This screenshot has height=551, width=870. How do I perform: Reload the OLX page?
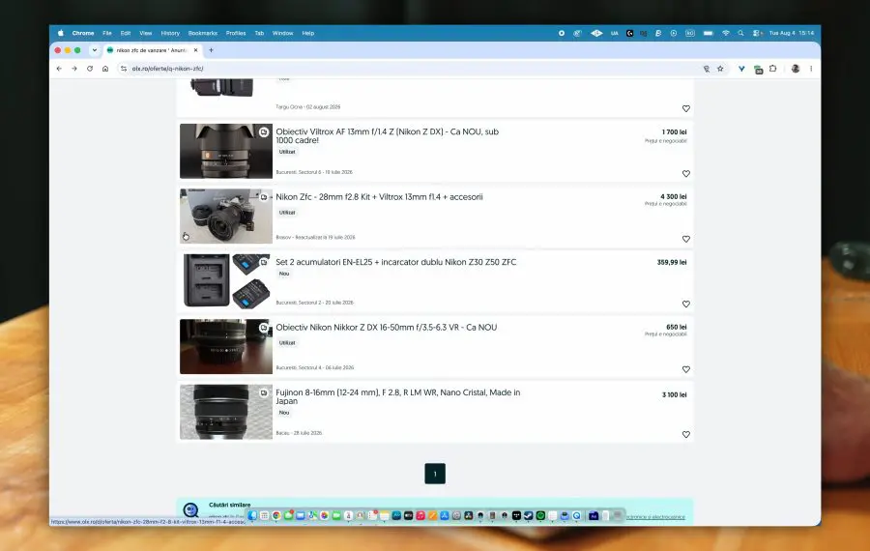tap(90, 69)
